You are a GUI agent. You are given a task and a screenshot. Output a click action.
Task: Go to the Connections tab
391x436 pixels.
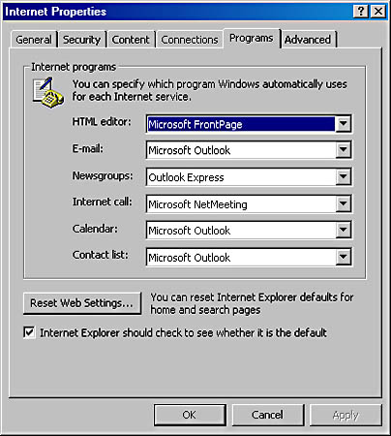(x=190, y=40)
